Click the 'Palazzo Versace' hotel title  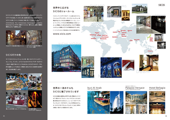coord(135,88)
